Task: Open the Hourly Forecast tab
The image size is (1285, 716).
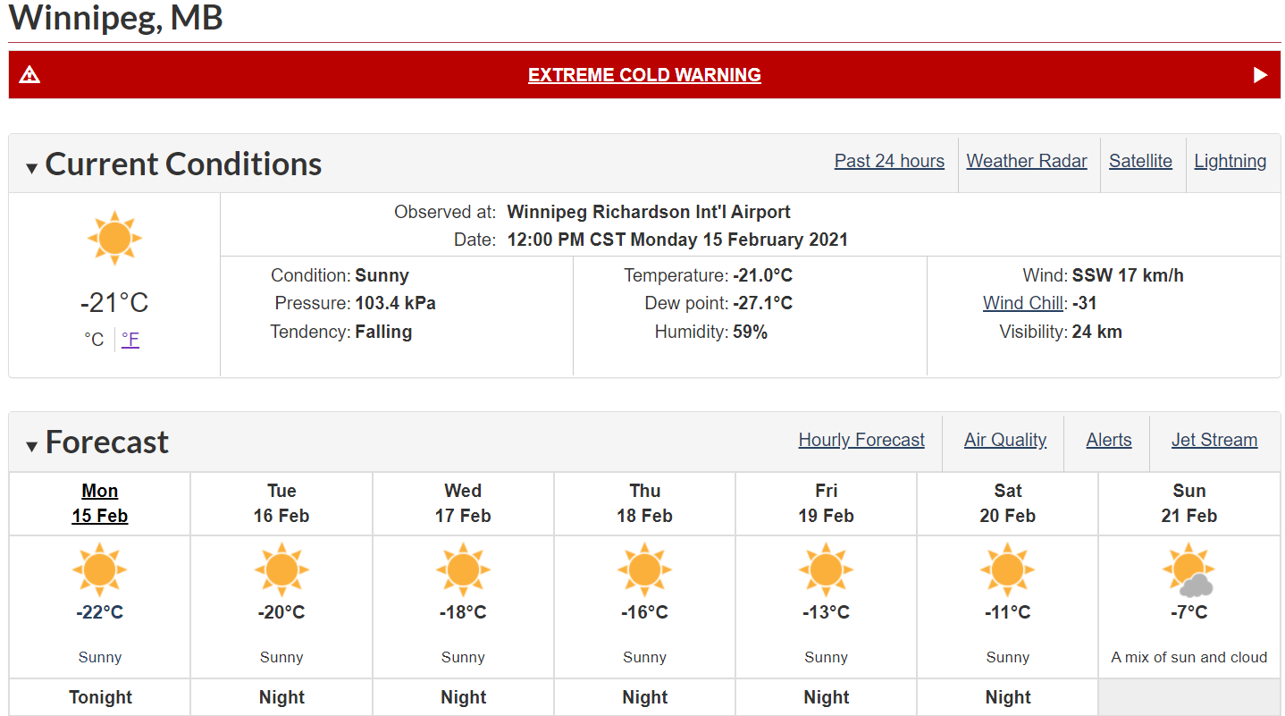Action: pyautogui.click(x=861, y=440)
